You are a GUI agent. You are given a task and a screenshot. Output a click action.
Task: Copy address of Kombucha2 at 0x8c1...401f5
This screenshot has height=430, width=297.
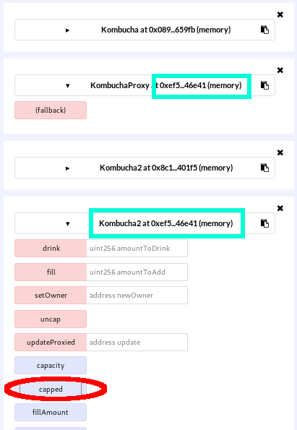[x=264, y=168]
